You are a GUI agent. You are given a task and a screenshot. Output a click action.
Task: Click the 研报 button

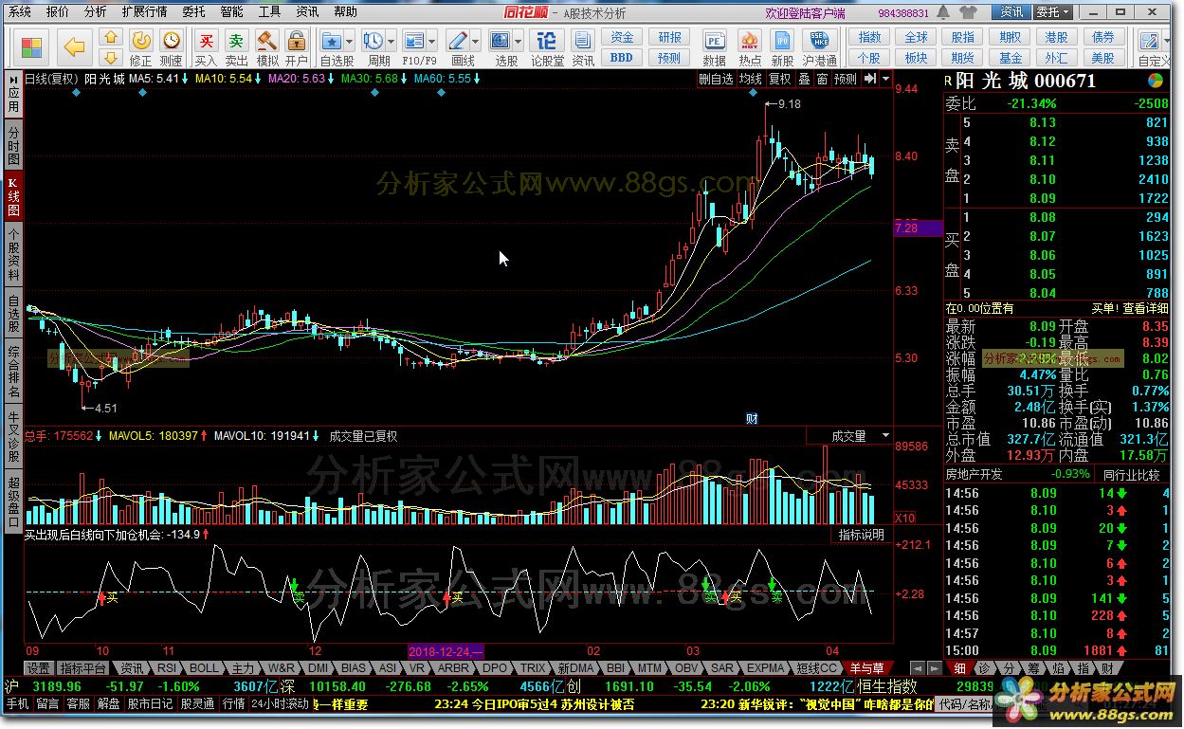pyautogui.click(x=669, y=38)
